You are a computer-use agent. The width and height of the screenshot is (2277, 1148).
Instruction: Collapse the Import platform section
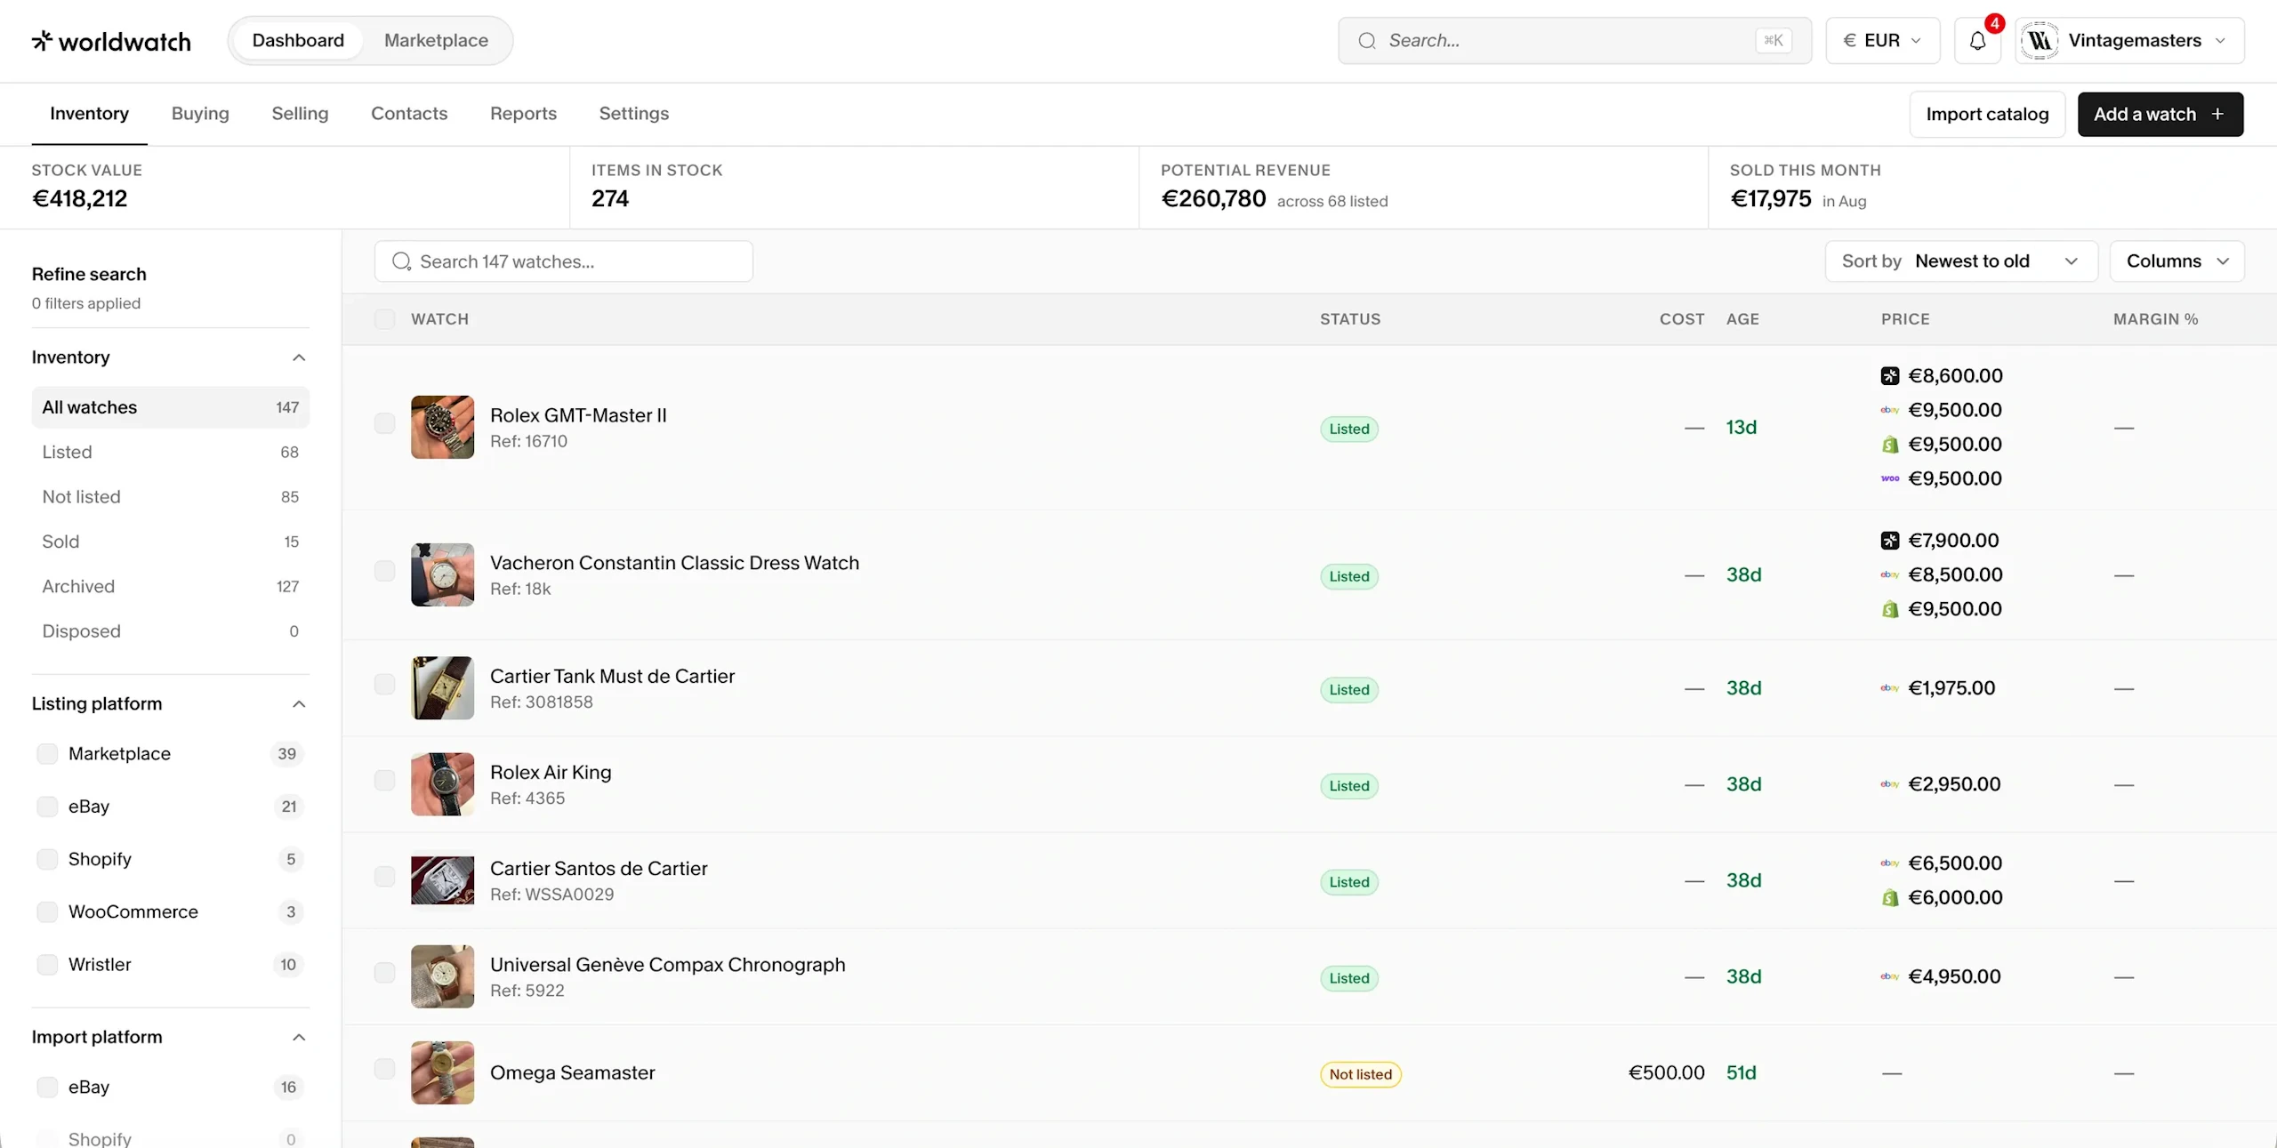pyautogui.click(x=299, y=1038)
